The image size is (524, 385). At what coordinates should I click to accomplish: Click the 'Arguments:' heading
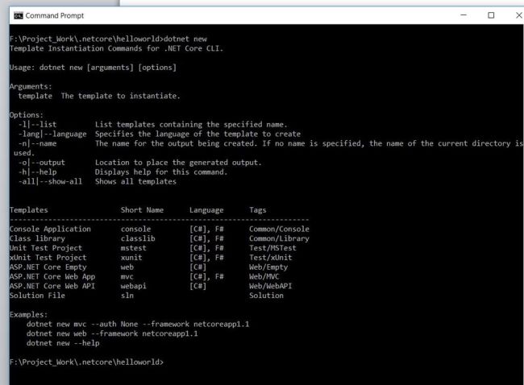pyautogui.click(x=31, y=86)
